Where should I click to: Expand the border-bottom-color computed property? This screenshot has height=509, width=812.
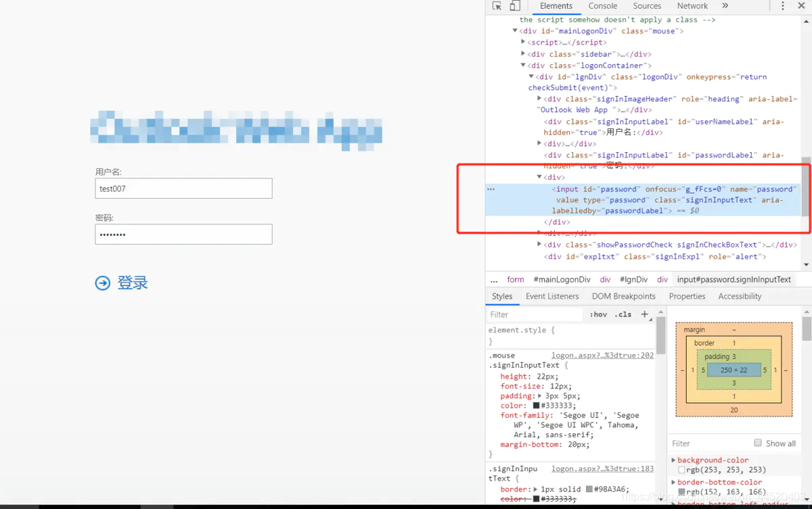point(672,483)
